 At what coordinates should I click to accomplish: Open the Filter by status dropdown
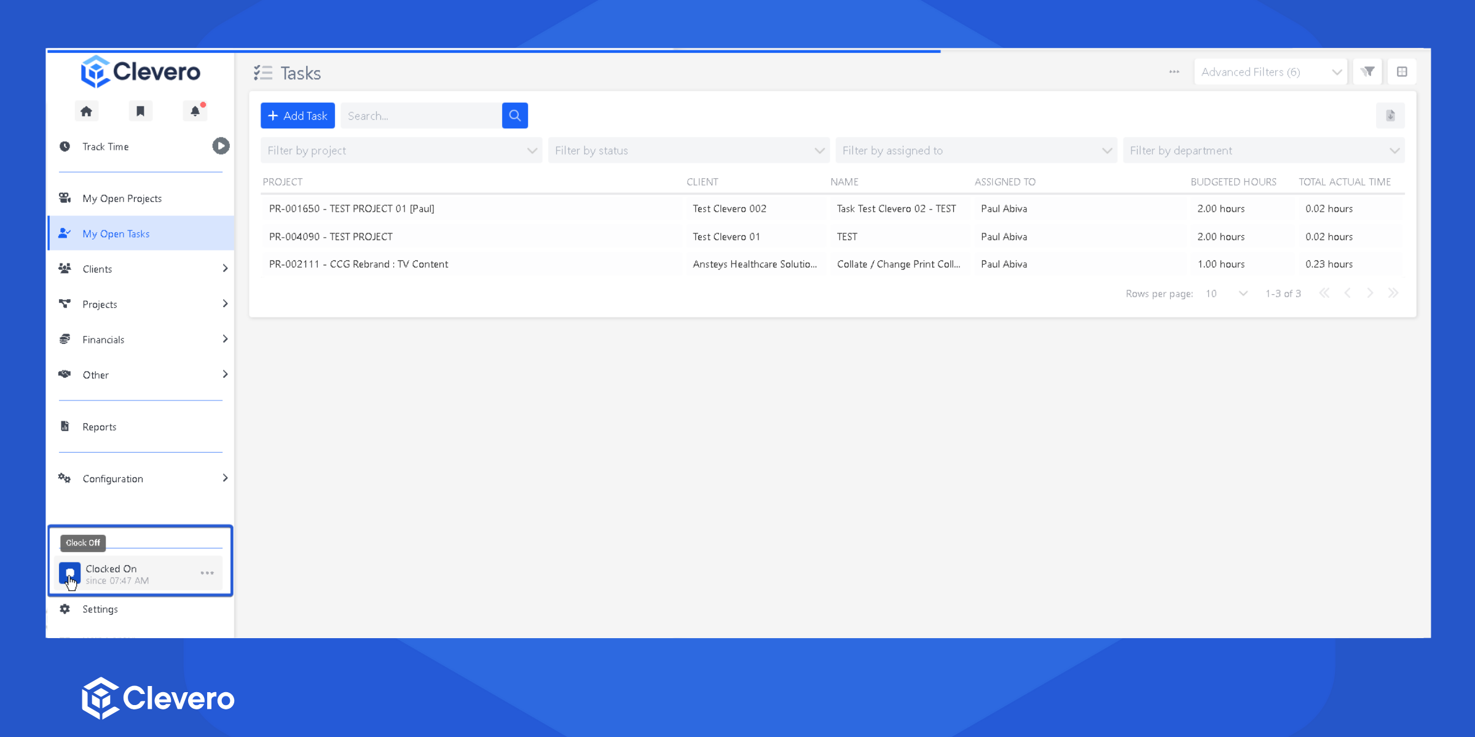pyautogui.click(x=688, y=150)
